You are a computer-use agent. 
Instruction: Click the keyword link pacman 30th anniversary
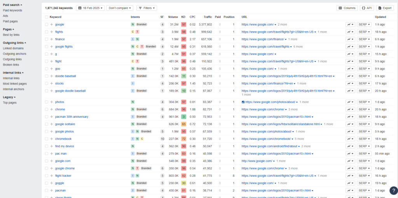click(72, 117)
